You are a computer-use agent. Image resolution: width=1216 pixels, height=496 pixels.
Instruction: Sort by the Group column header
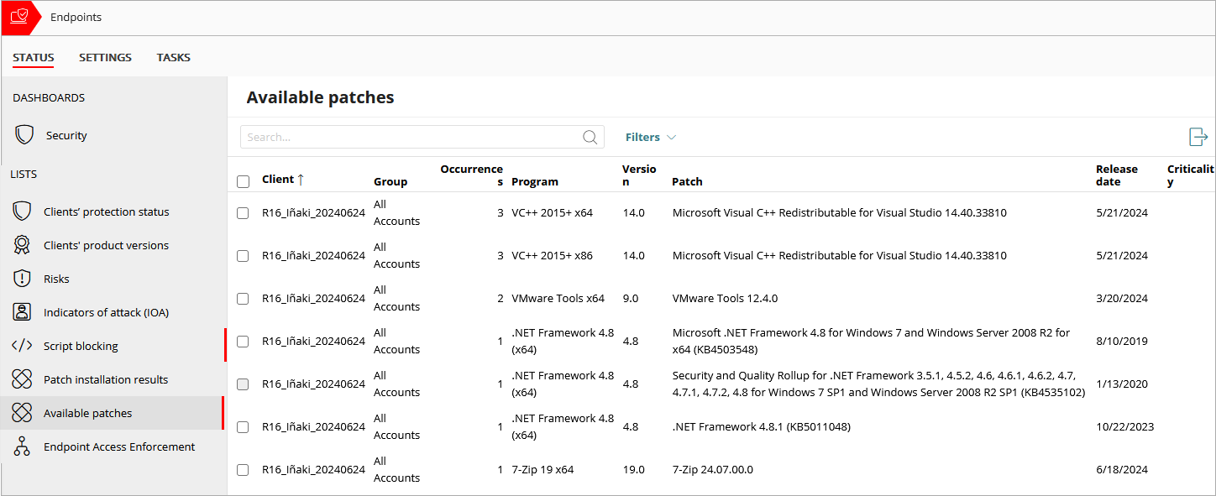point(390,181)
